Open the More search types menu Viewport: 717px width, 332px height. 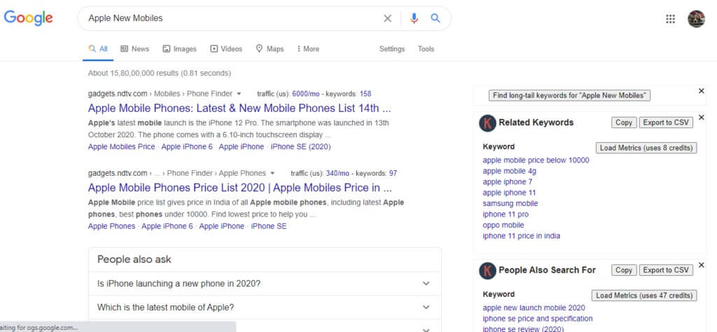pyautogui.click(x=308, y=49)
